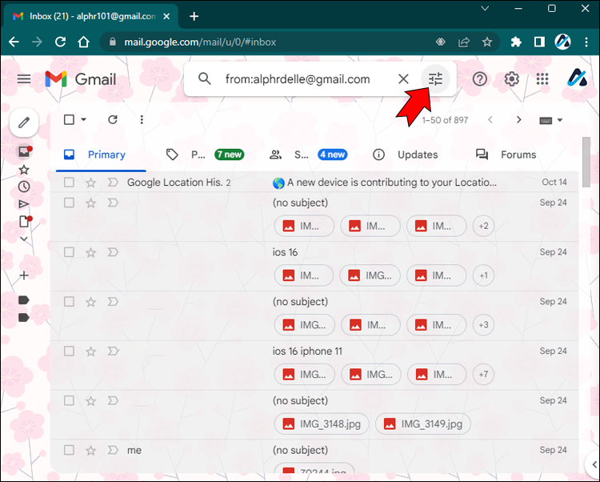Click the vertical scrollbar of the mail list
This screenshot has width=600, height=482.
pos(586,163)
